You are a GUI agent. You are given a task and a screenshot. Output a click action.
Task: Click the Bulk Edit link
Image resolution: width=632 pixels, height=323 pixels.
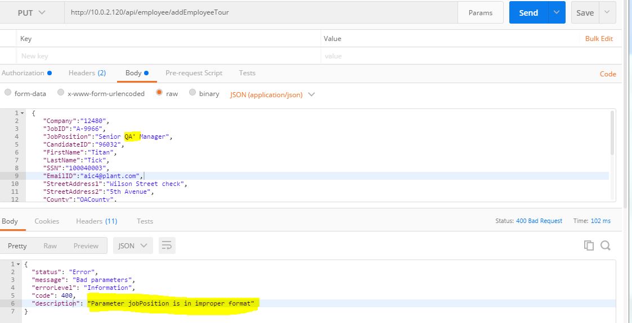(599, 39)
